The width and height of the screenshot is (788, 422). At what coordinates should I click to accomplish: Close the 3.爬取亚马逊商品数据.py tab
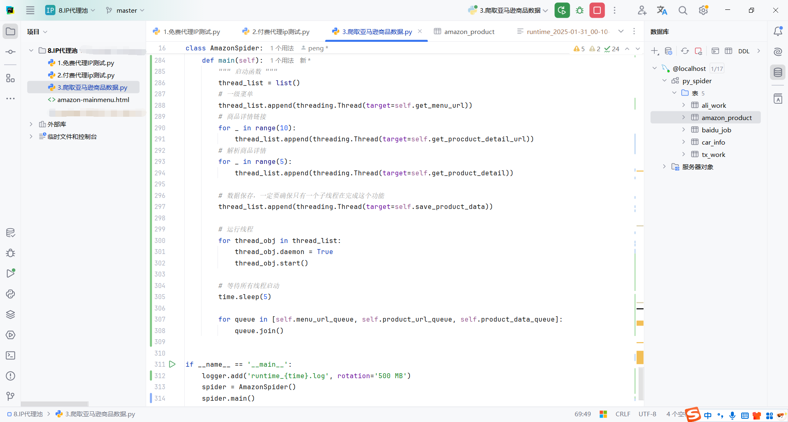[x=420, y=31]
